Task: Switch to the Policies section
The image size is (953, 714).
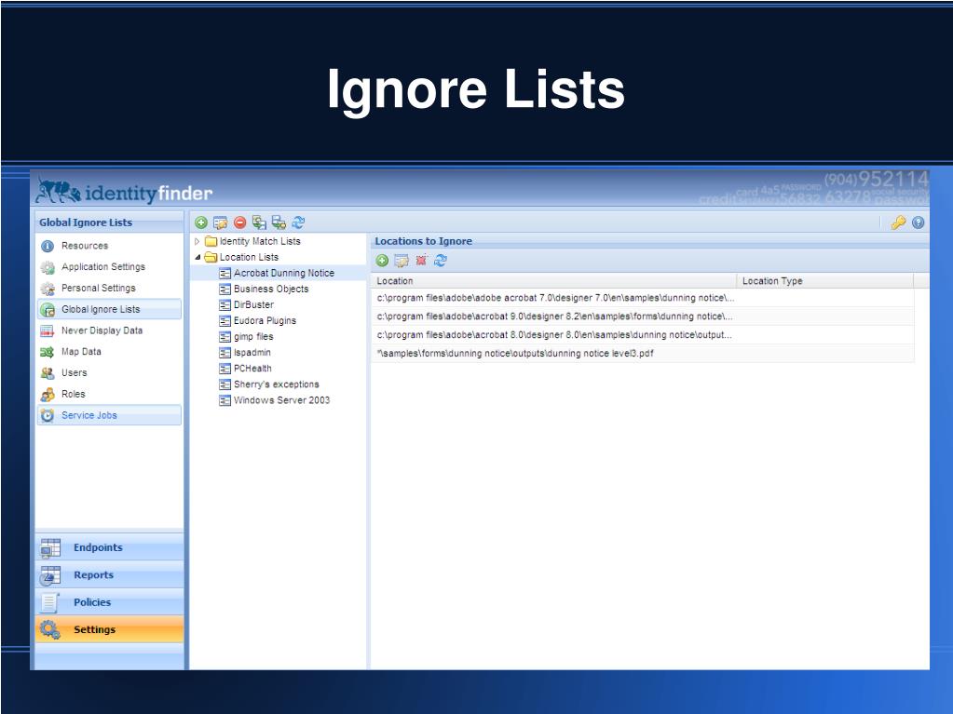Action: click(109, 602)
